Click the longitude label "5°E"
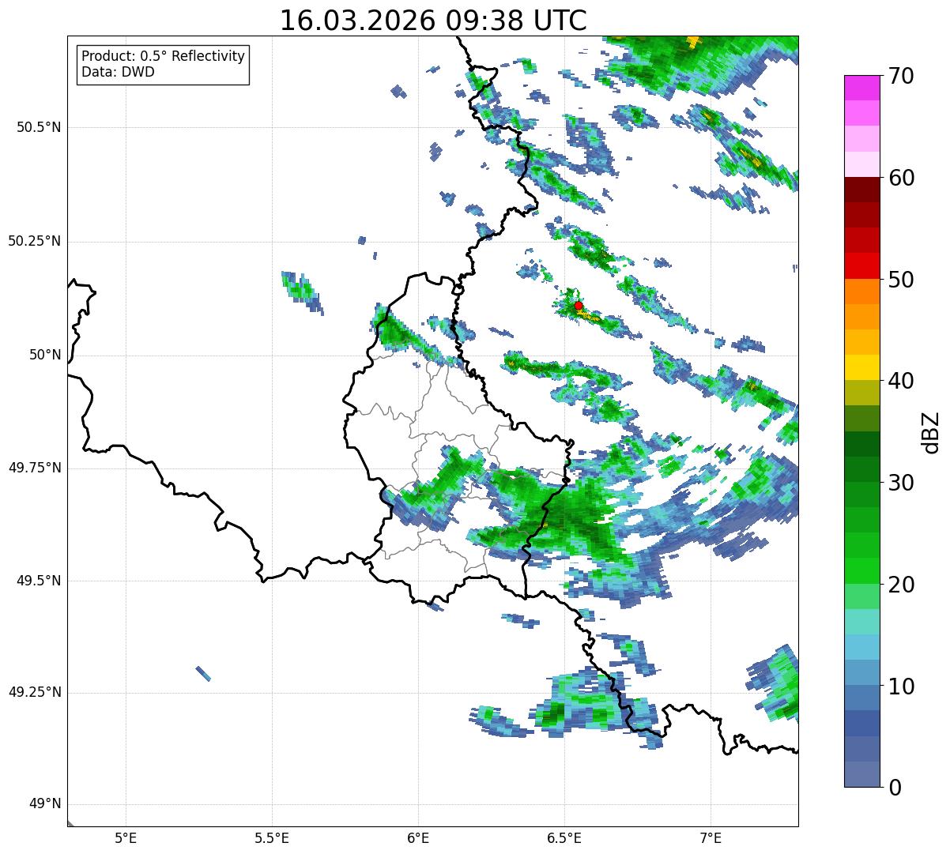The height and width of the screenshot is (854, 950). click(126, 838)
